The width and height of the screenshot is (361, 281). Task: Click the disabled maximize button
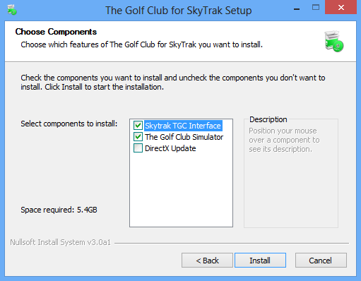[316, 8]
